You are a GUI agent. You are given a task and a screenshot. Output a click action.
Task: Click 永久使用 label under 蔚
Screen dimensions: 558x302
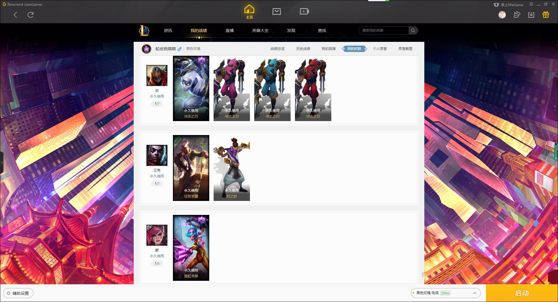click(157, 256)
